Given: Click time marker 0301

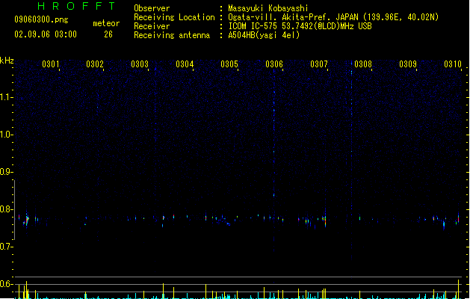Looking at the screenshot, I should coord(50,64).
